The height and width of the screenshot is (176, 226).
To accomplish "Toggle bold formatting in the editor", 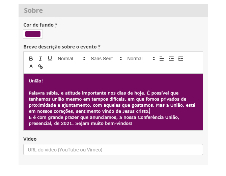I will pos(31,59).
